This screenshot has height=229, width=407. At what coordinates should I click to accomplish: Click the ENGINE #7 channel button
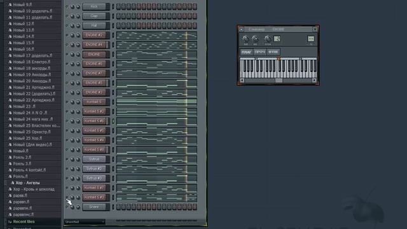(94, 73)
